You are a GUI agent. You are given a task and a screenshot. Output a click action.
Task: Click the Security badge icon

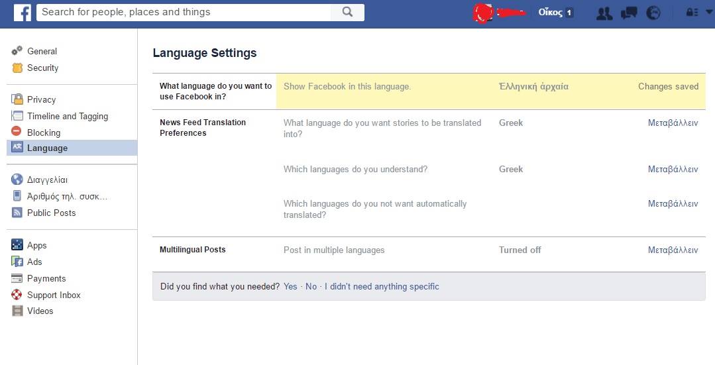(x=17, y=68)
